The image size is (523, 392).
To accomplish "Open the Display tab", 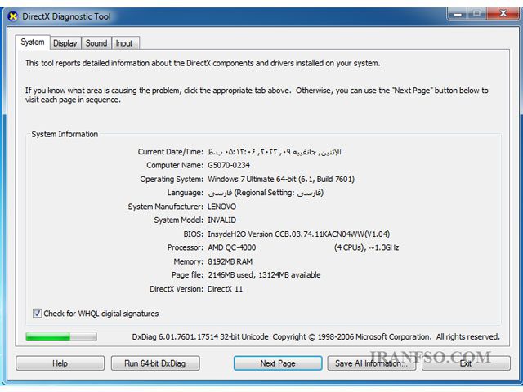I will click(65, 43).
